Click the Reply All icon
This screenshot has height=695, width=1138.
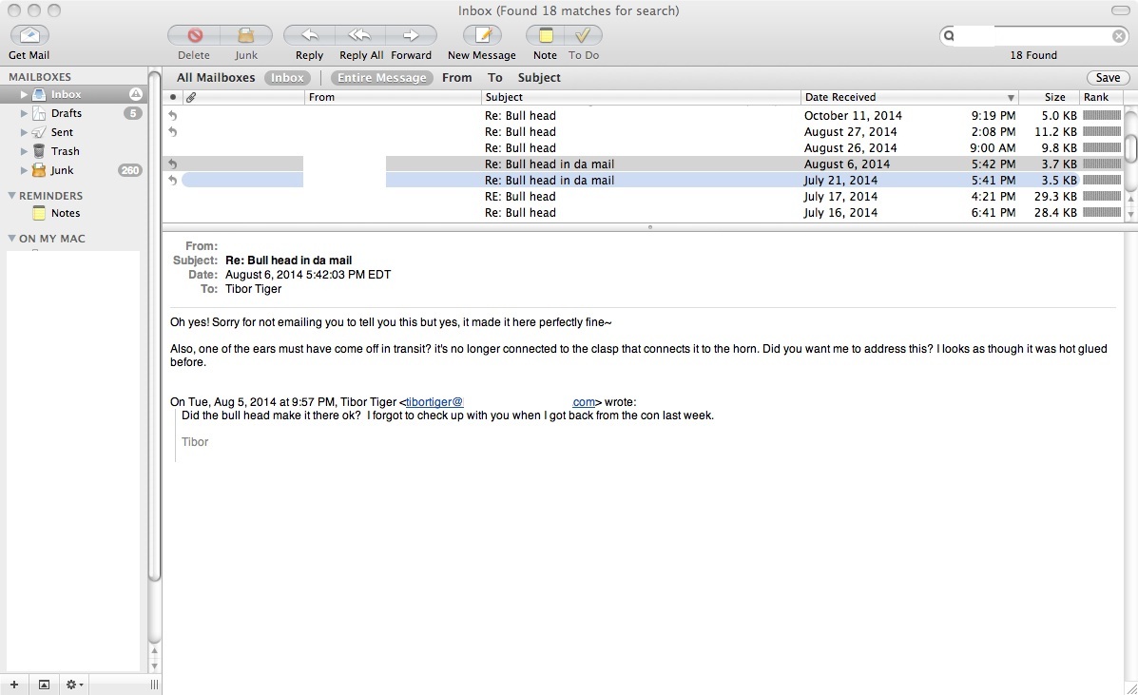tap(359, 36)
